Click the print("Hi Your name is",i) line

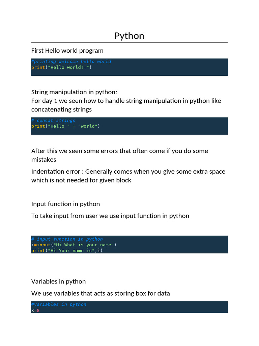coord(67,250)
